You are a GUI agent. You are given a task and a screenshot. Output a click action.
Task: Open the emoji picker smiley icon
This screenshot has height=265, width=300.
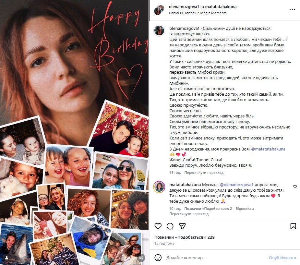click(158, 258)
